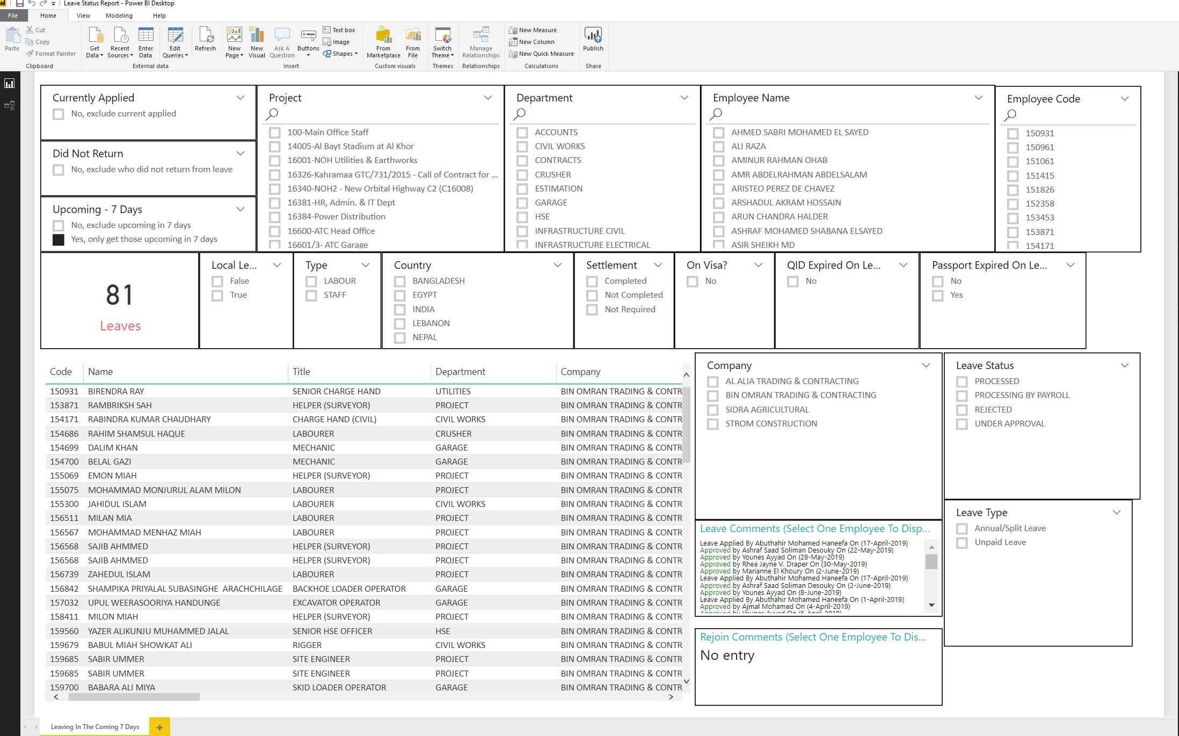This screenshot has width=1179, height=736.
Task: Switch to Model view in left sidebar
Action: click(x=10, y=106)
